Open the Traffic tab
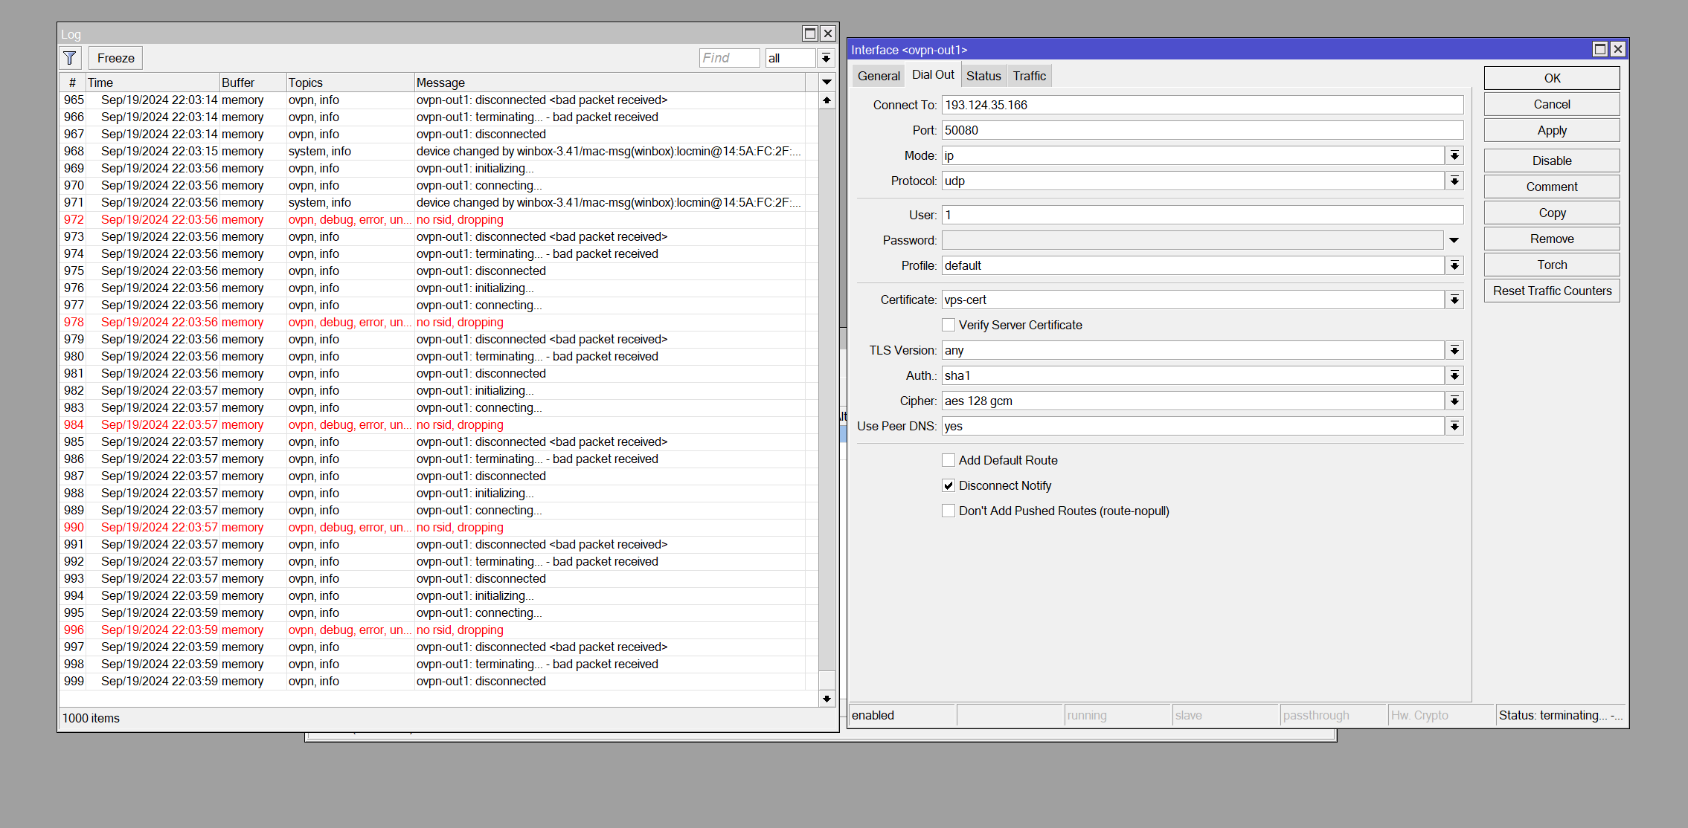This screenshot has height=828, width=1688. 1030,76
